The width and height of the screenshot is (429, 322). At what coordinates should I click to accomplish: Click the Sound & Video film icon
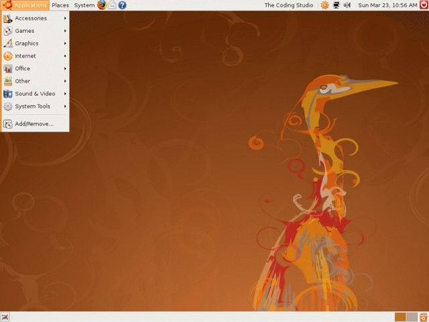tap(7, 94)
